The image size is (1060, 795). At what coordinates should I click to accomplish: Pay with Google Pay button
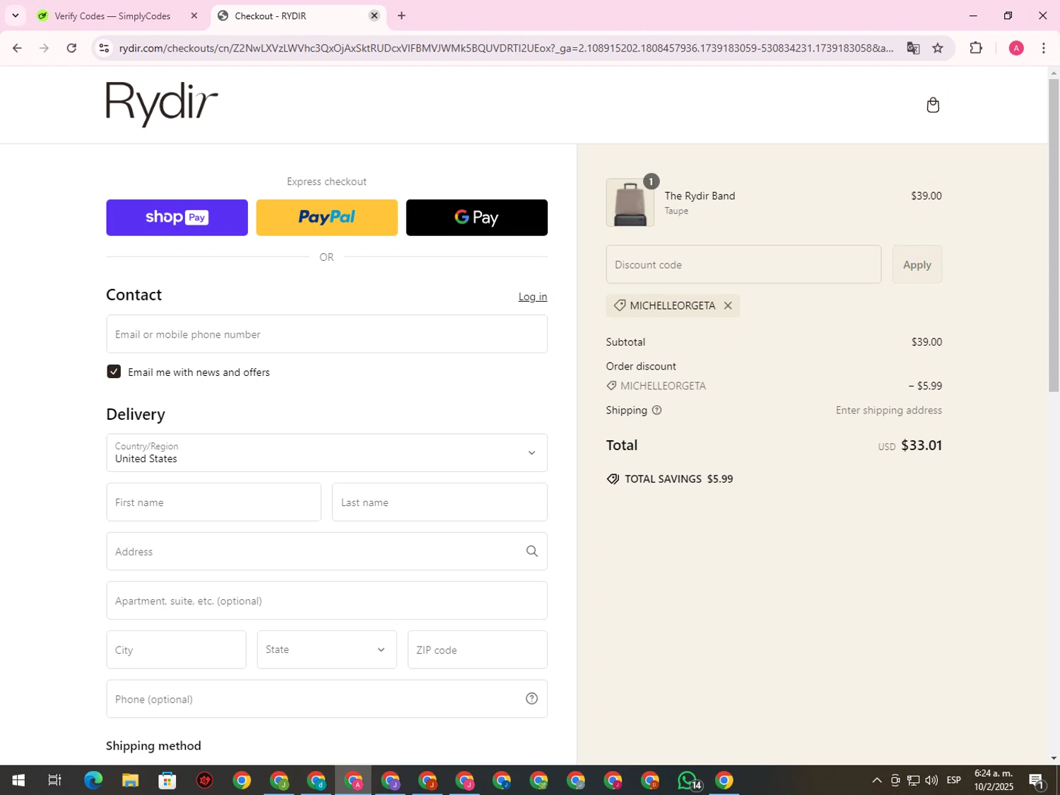[477, 218]
